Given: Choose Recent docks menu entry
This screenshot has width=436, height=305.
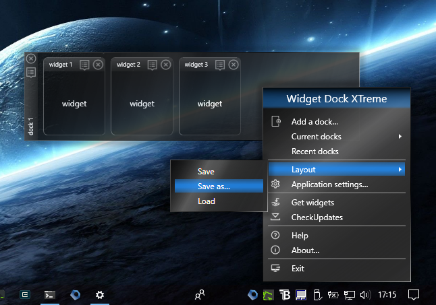Looking at the screenshot, I should (x=337, y=151).
